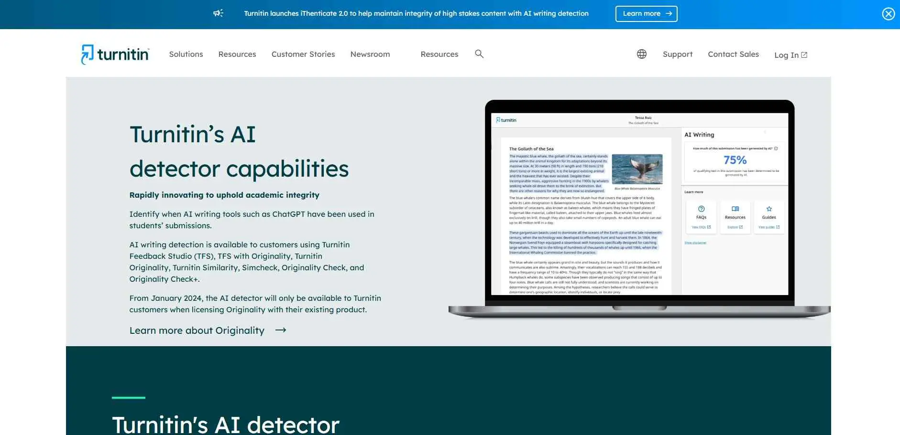The width and height of the screenshot is (900, 435).
Task: Click the search magnifier icon in navbar
Action: pos(479,54)
